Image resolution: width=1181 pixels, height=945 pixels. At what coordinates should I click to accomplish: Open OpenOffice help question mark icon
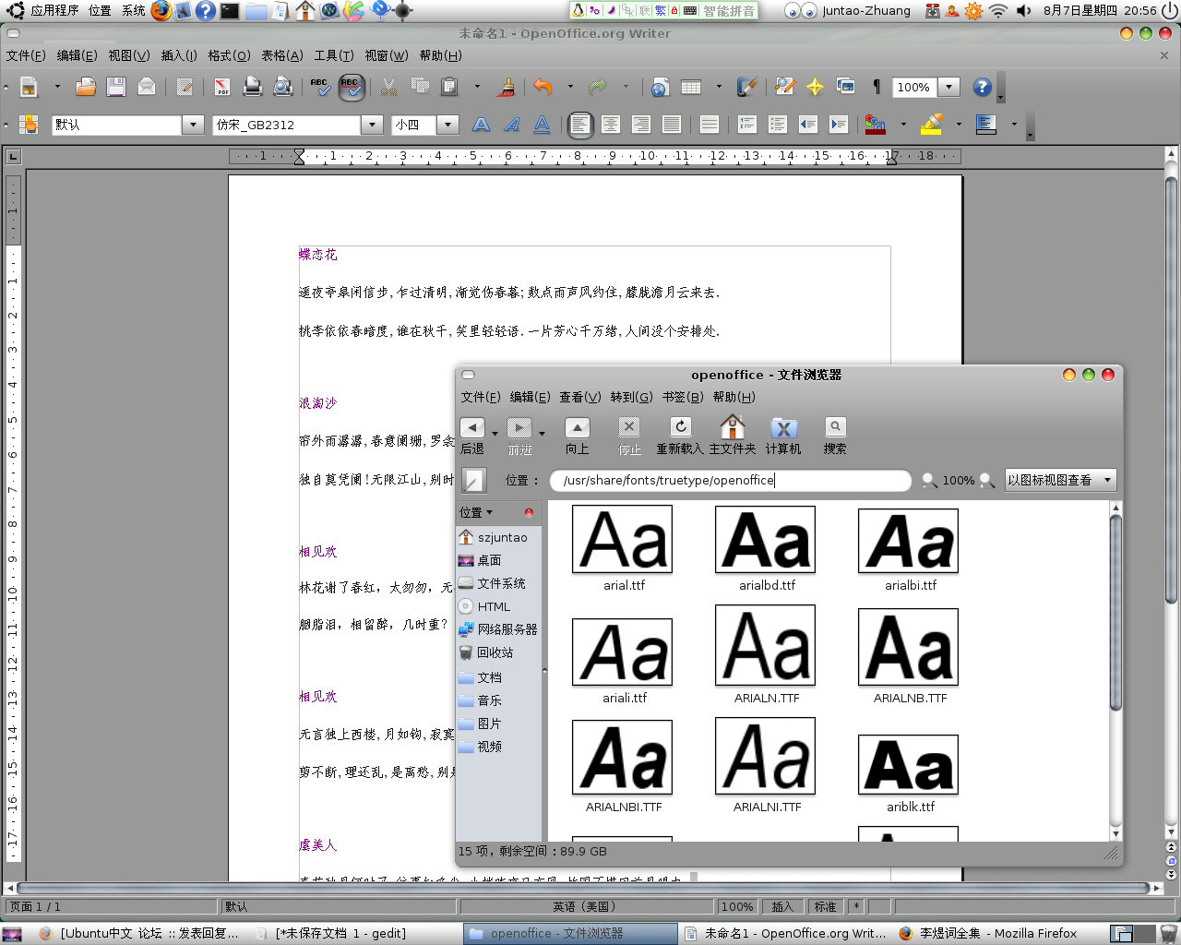983,87
